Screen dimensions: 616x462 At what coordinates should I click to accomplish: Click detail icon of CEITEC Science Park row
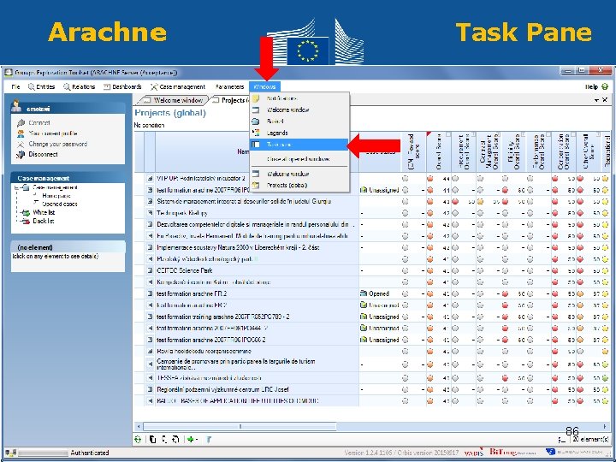tap(150, 270)
